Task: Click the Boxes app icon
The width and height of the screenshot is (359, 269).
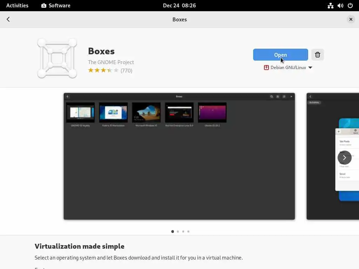Action: point(57,58)
